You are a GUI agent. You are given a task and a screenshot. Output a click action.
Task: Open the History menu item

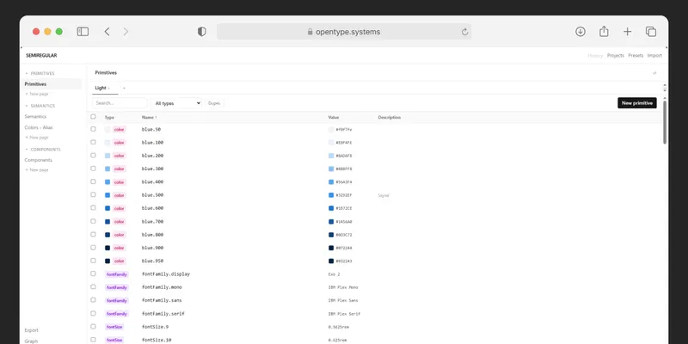595,56
